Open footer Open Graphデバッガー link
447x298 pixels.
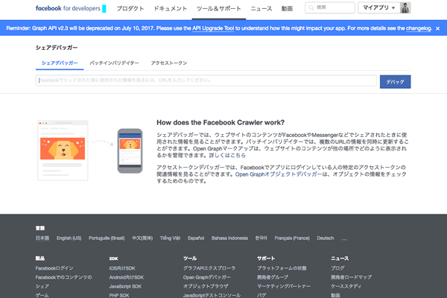[x=206, y=277]
